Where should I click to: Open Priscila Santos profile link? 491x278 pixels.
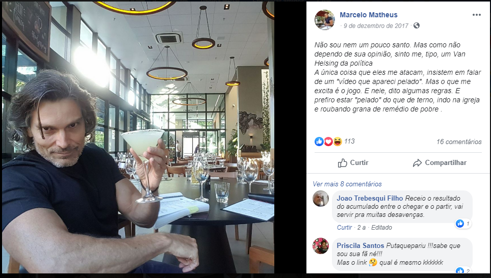pyautogui.click(x=360, y=245)
